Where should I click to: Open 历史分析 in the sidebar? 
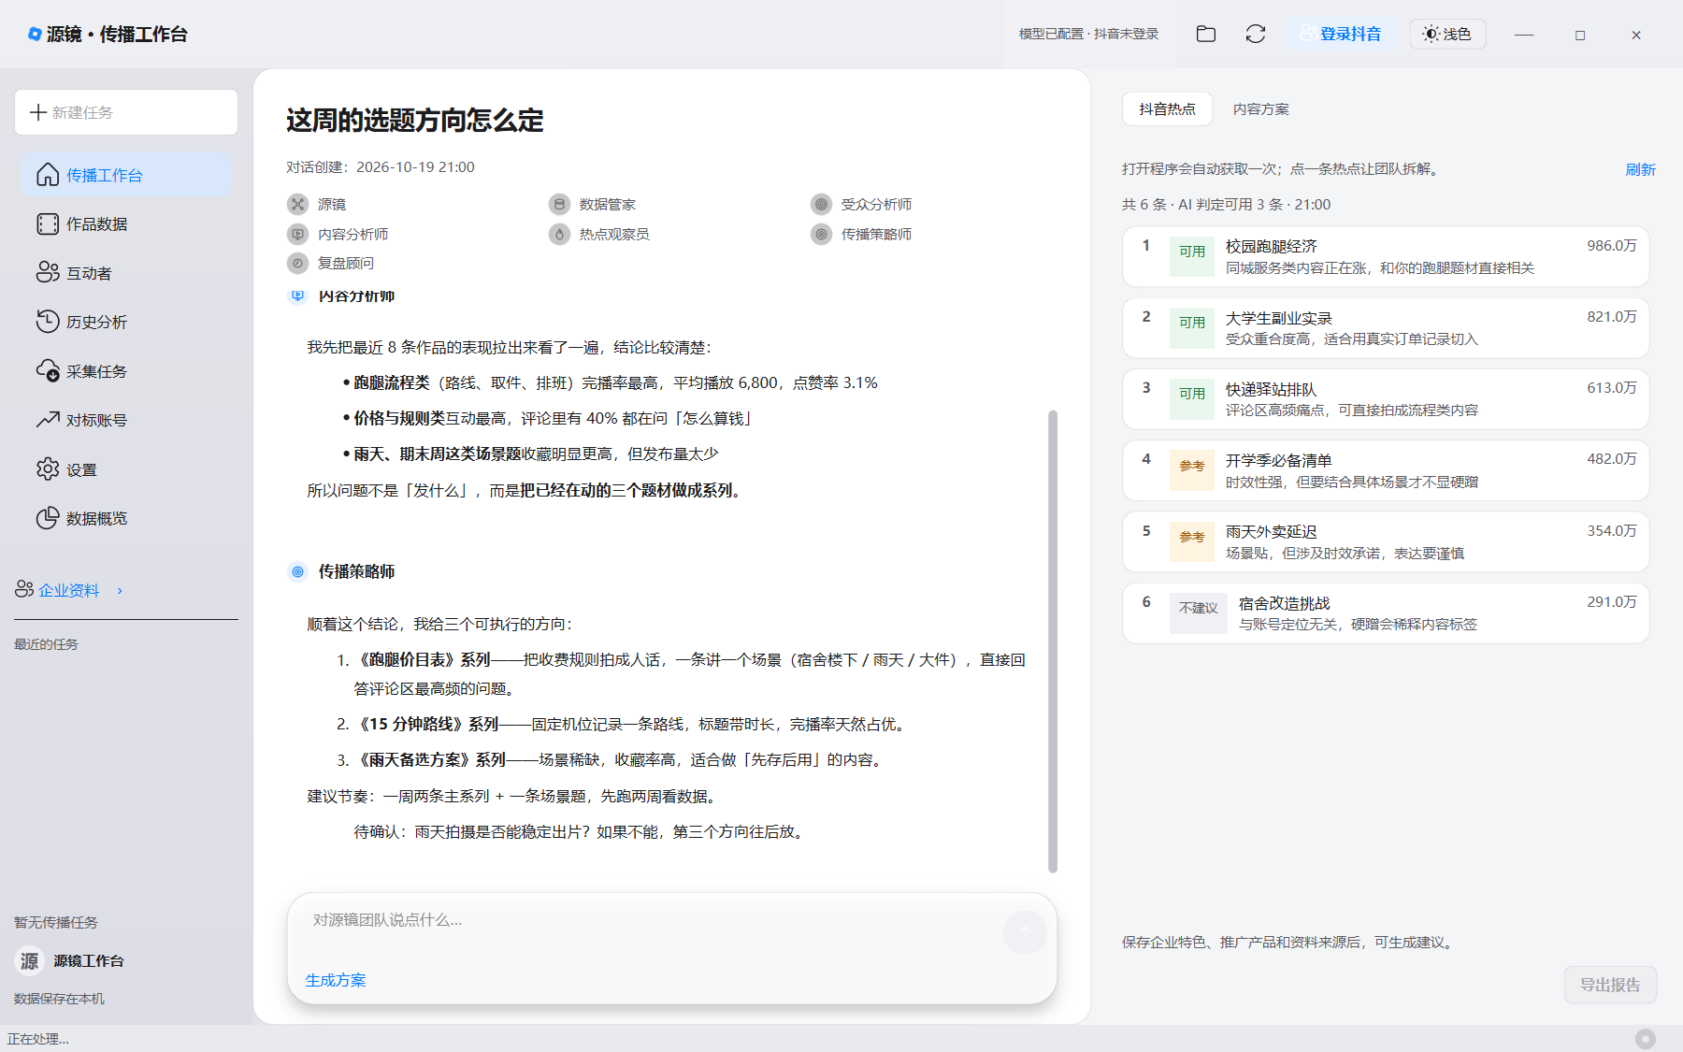(x=126, y=322)
